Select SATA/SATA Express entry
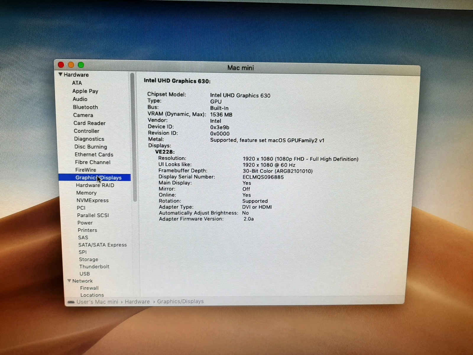The image size is (473, 355). (103, 245)
